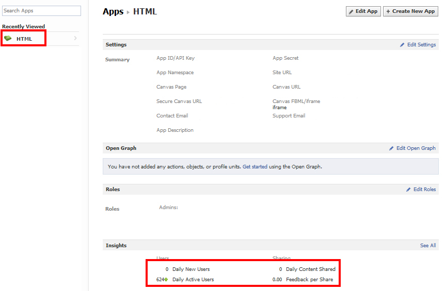
Task: Click the Canvas URL label
Action: [x=287, y=87]
